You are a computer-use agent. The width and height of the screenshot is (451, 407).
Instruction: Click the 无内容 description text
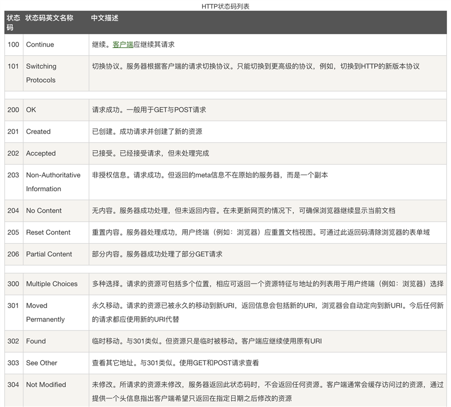tap(244, 211)
